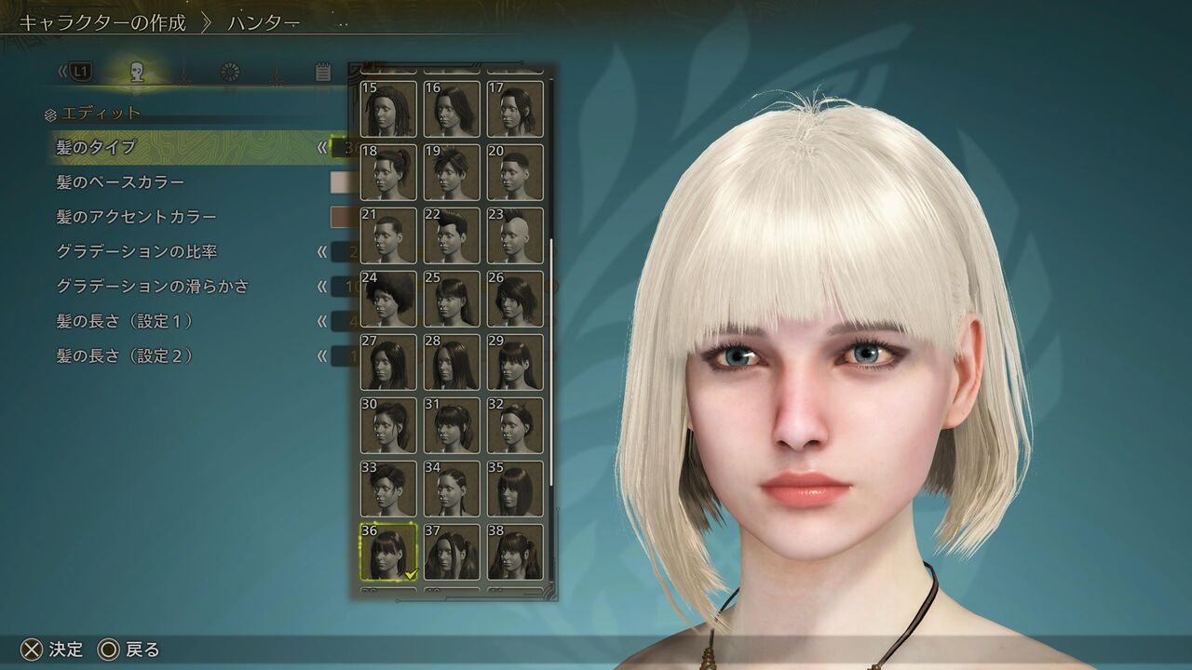Pick hairstyle thumbnail 17

pyautogui.click(x=515, y=109)
